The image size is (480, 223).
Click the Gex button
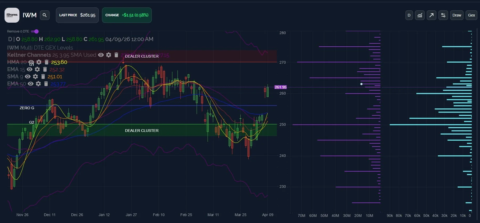click(471, 15)
